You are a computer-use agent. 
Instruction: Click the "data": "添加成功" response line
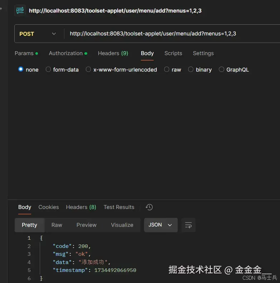tap(82, 262)
